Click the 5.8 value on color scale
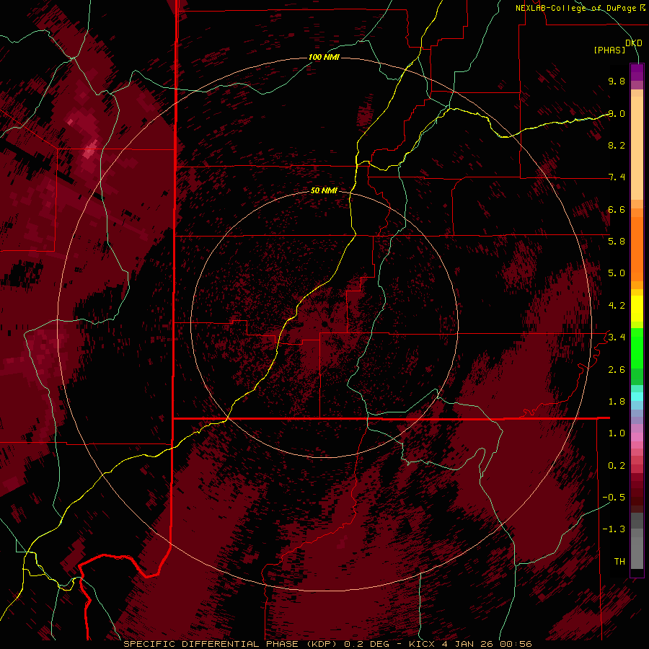This screenshot has width=649, height=649. pos(617,241)
